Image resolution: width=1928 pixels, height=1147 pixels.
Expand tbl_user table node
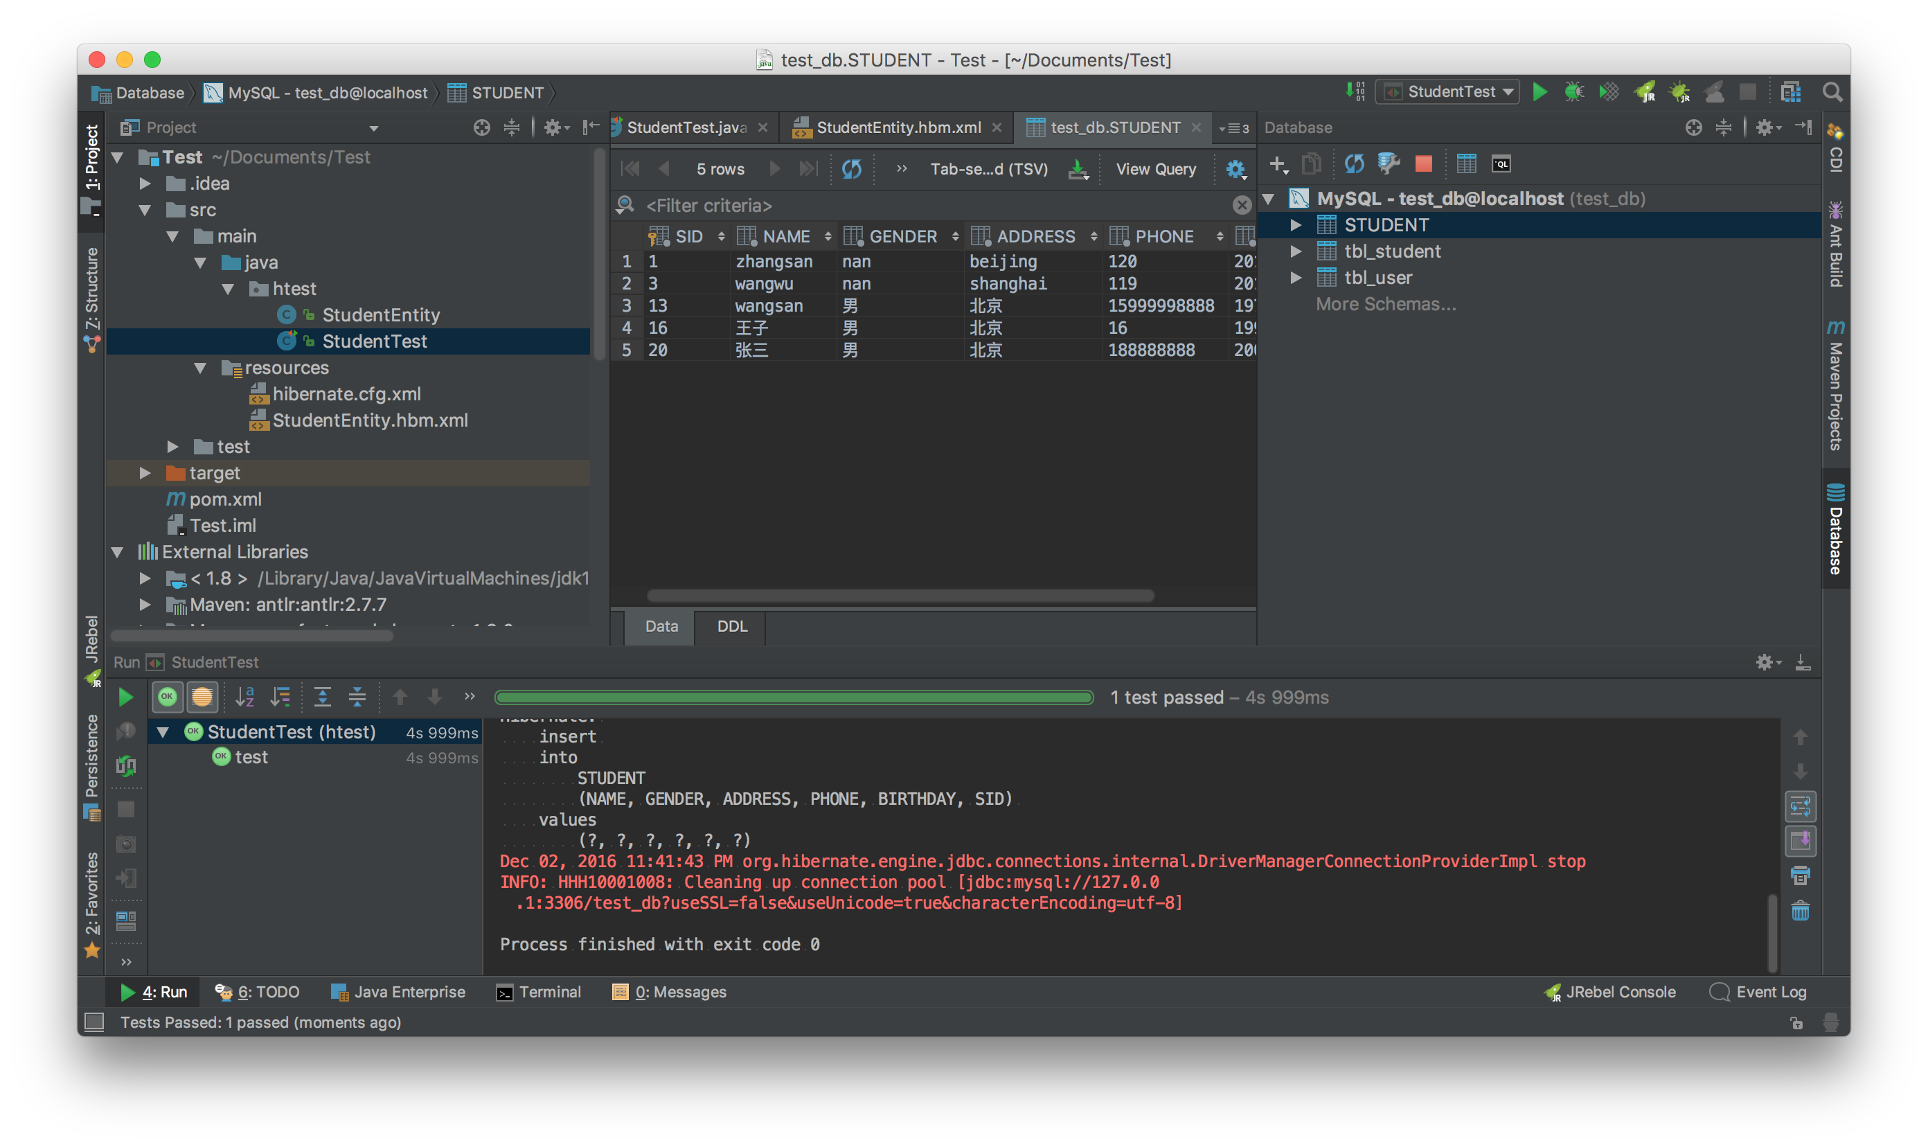(1296, 278)
